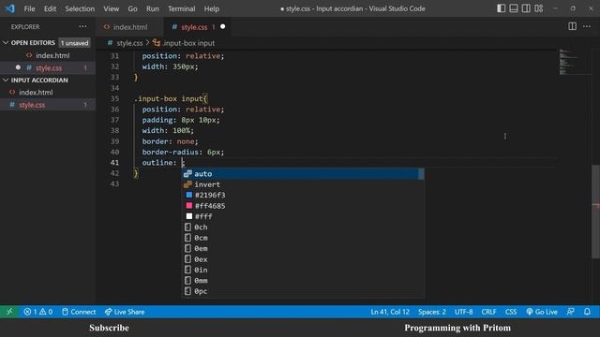This screenshot has width=600, height=337.
Task: Open Explorer Views and More Actions ellipsis
Action: point(82,26)
